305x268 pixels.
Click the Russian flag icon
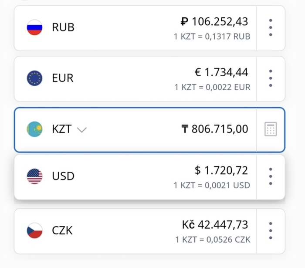(x=34, y=27)
